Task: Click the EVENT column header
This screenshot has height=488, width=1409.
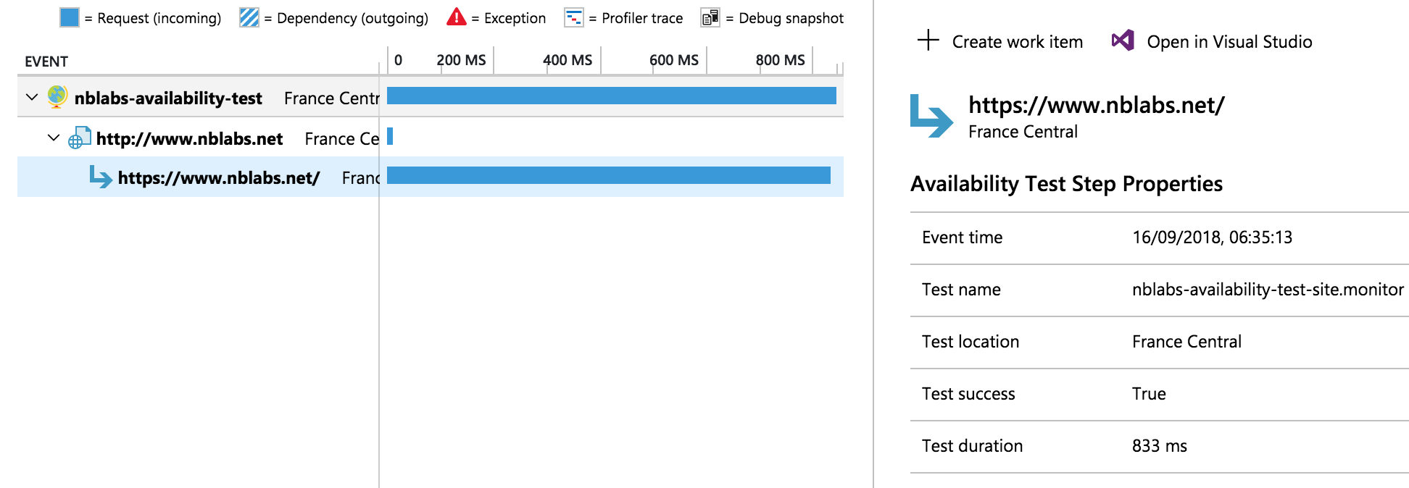Action: click(46, 62)
